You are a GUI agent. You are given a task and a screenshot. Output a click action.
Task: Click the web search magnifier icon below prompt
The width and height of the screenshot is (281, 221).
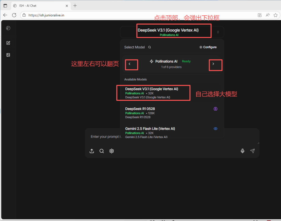102,151
